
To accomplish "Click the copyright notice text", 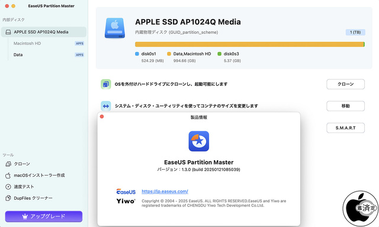I will click(214, 203).
